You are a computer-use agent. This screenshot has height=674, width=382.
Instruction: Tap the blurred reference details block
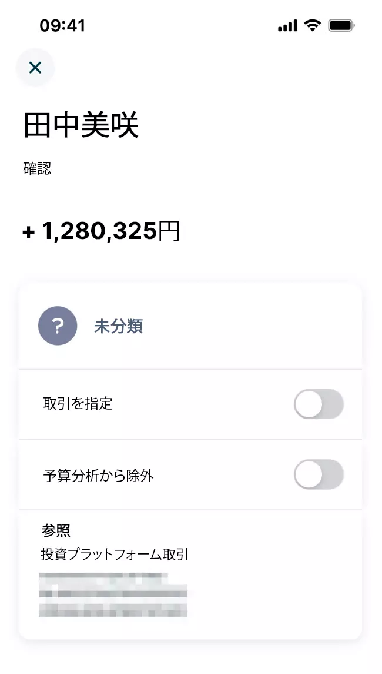[113, 593]
